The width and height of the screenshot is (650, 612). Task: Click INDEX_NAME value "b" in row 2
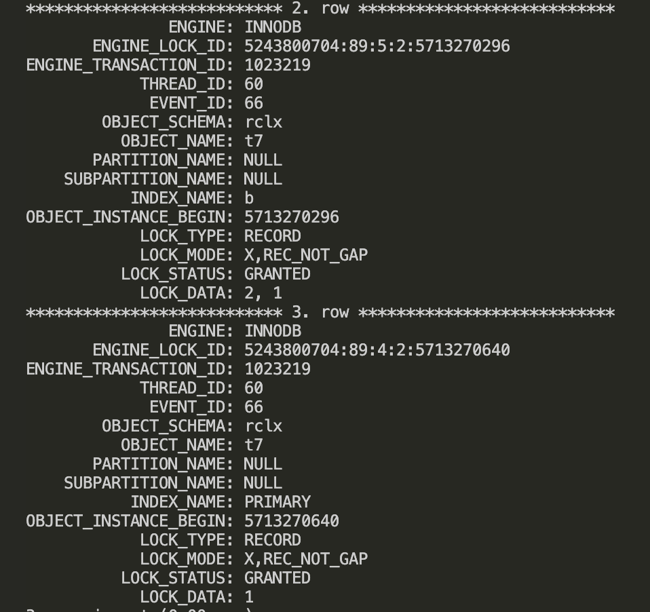(249, 198)
